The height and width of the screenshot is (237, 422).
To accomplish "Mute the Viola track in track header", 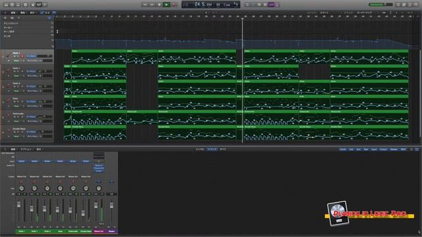I will 15,101.
